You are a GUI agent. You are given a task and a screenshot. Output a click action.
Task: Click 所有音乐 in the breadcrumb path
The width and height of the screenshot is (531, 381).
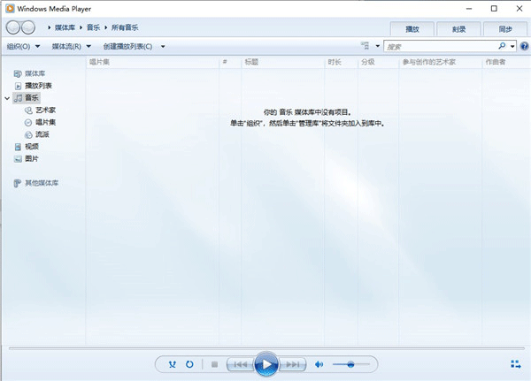coord(125,27)
